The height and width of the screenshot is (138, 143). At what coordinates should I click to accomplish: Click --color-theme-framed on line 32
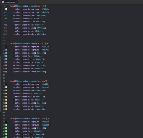(24, 103)
